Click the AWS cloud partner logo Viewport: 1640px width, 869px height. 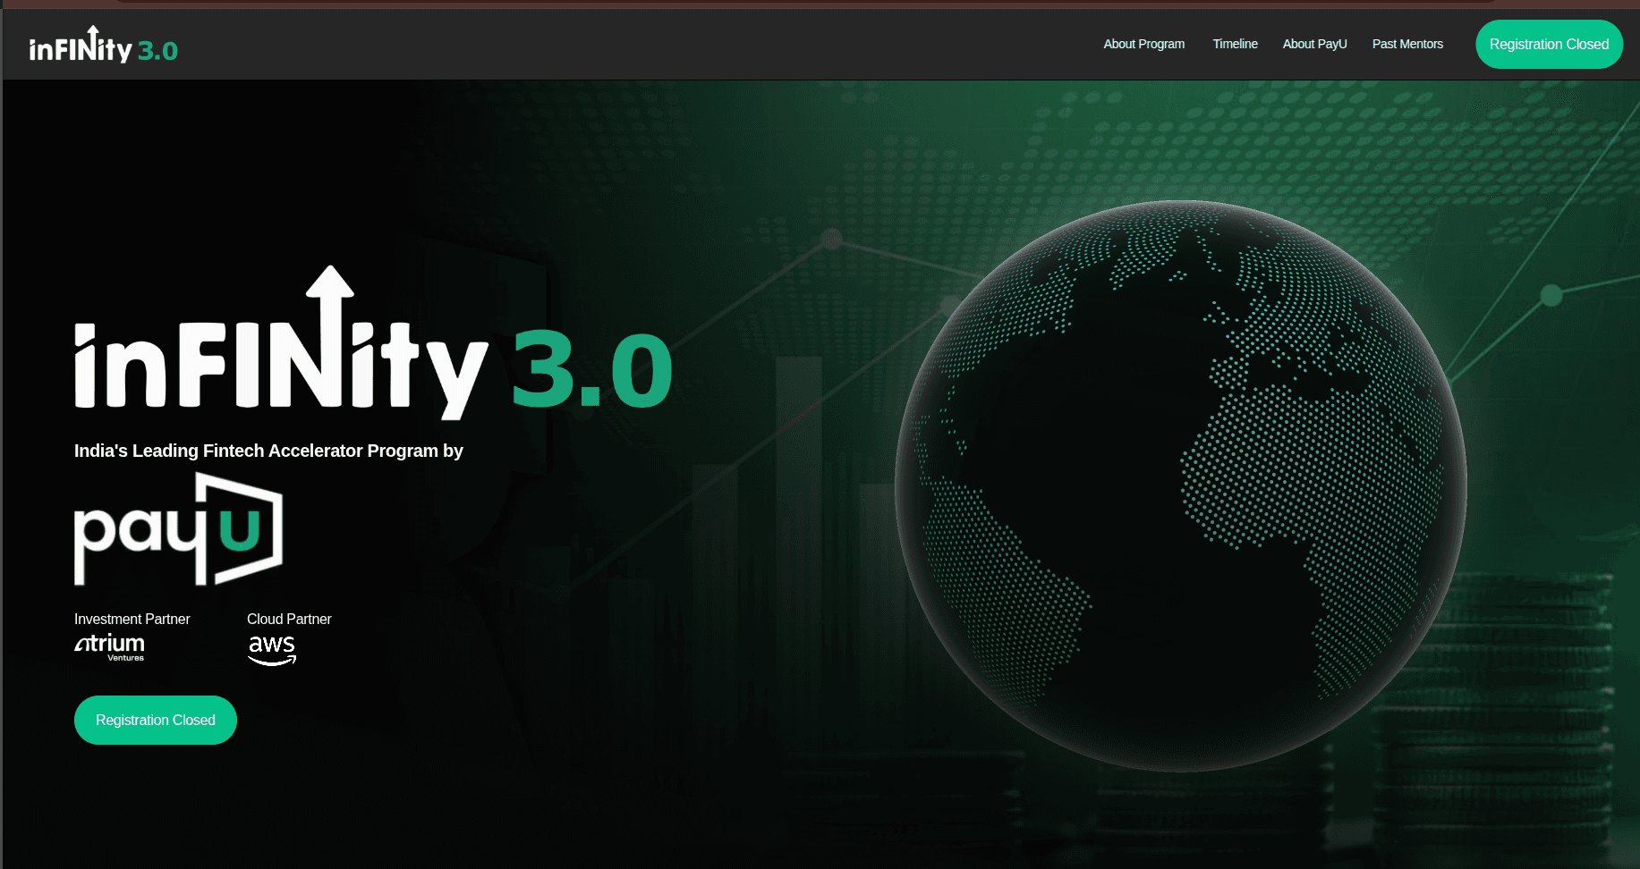coord(272,650)
